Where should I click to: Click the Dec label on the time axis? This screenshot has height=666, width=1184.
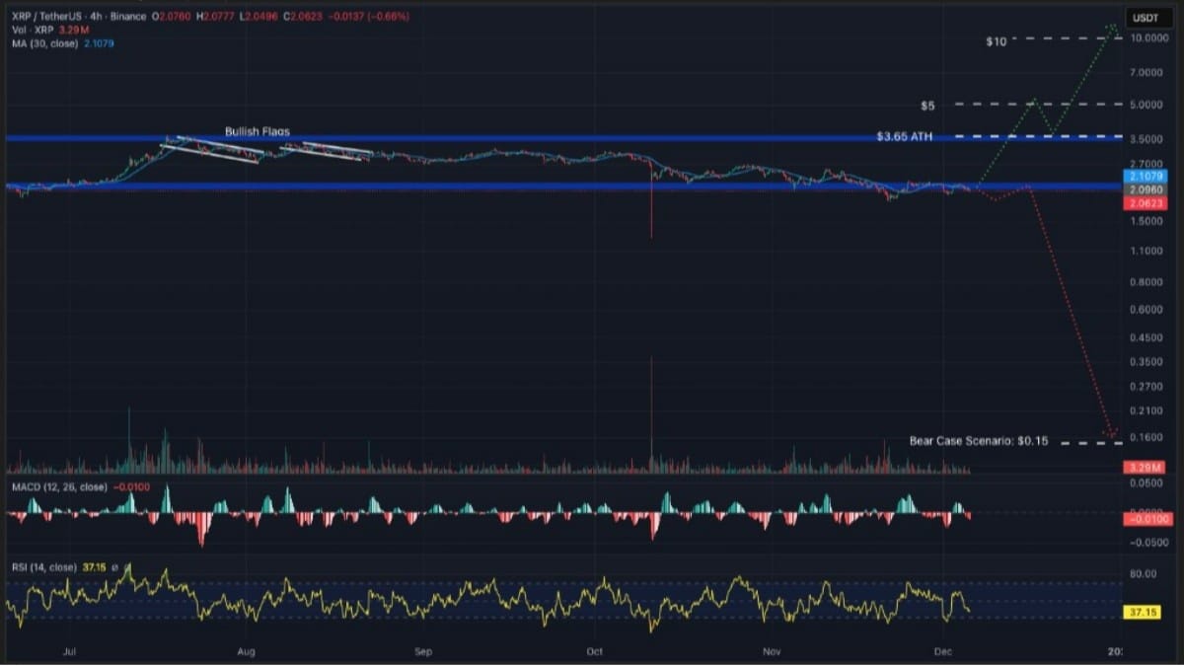click(x=944, y=652)
